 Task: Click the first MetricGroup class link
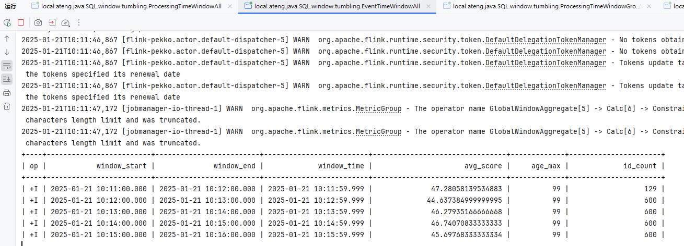coord(378,109)
